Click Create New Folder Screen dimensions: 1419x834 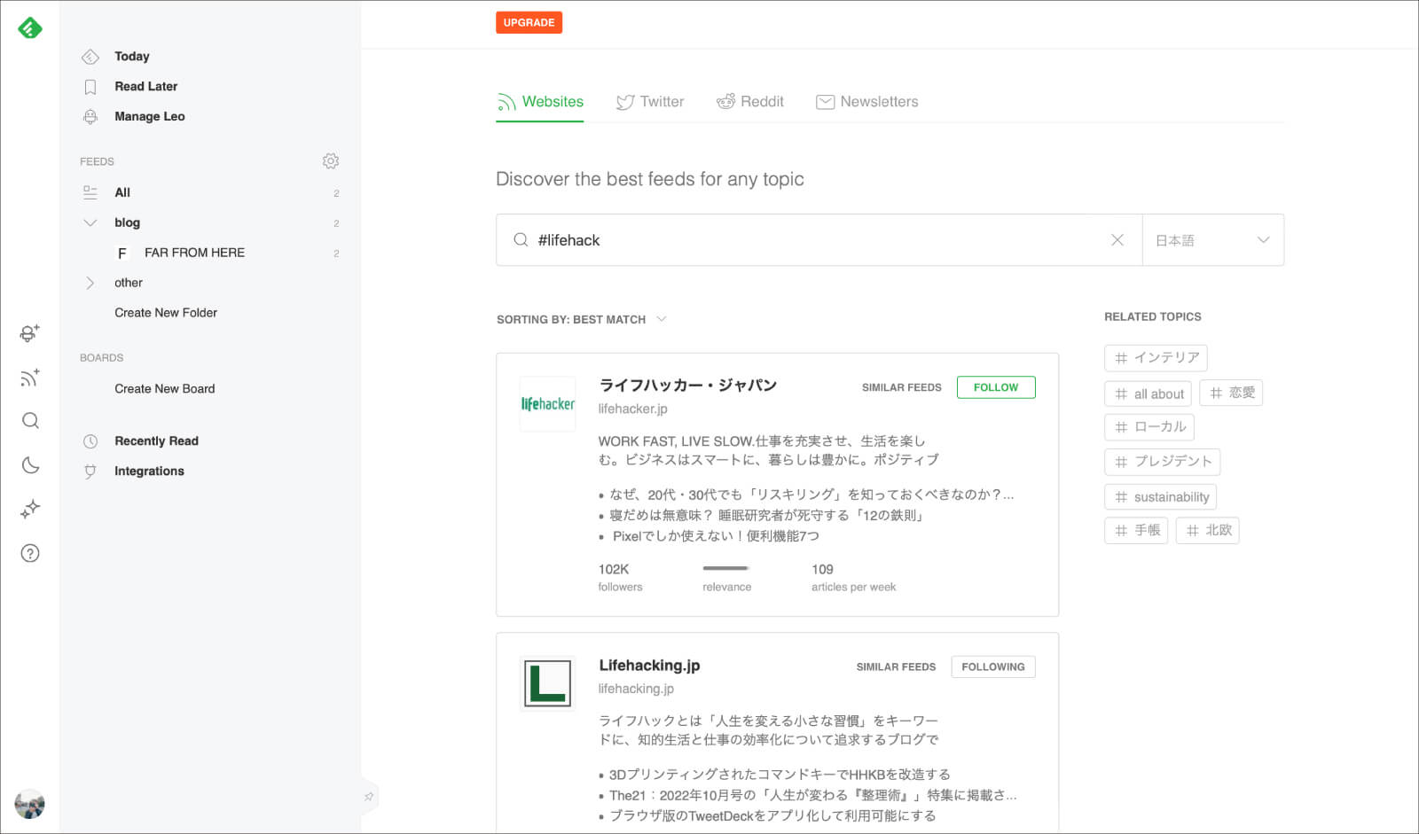[166, 313]
